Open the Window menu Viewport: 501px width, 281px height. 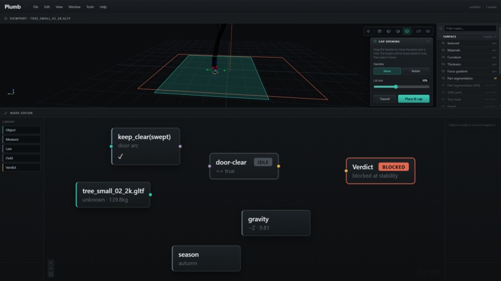point(75,7)
